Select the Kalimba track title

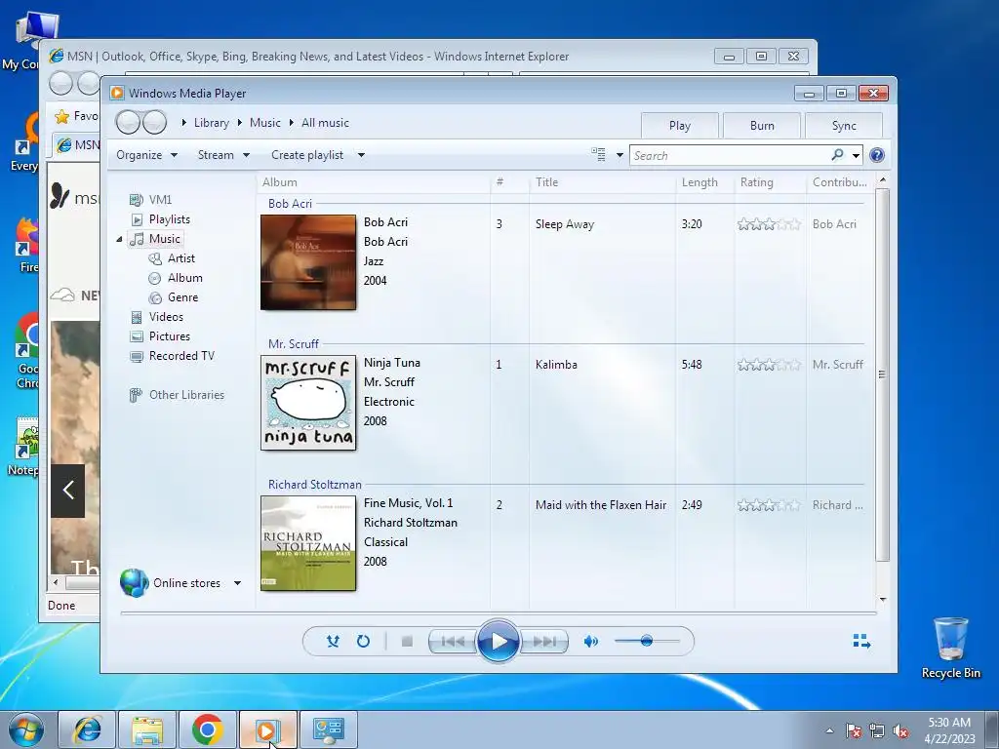tap(556, 365)
